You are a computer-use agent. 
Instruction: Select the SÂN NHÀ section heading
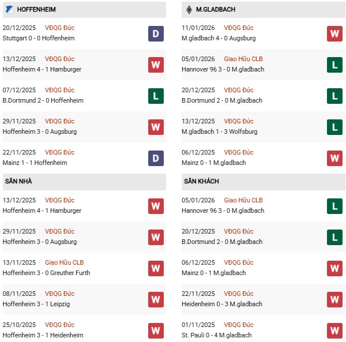tap(18, 181)
